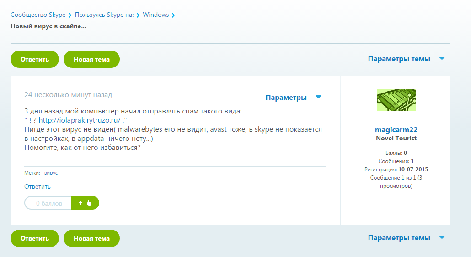The width and height of the screenshot is (471, 257).
Task: Expand top 'Параметры темы' dropdown
Action: (407, 59)
